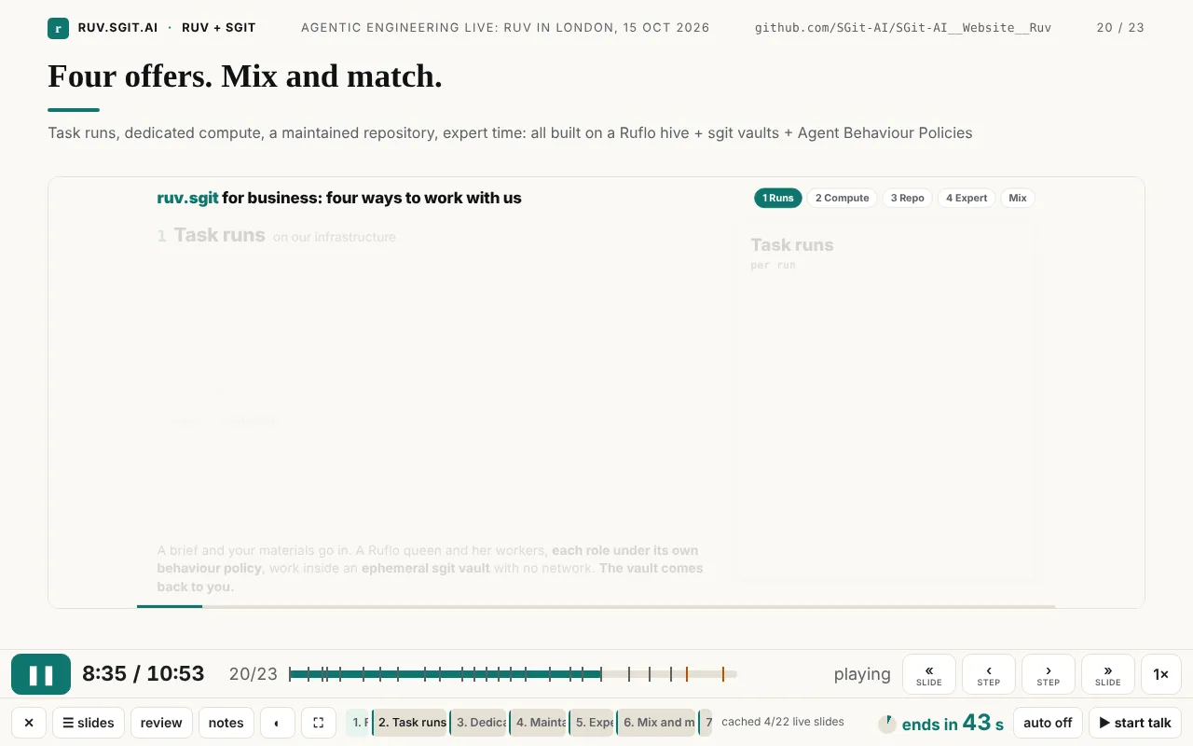The height and width of the screenshot is (746, 1193).
Task: Click the 'ruv.sgit for business' title
Action: click(339, 198)
